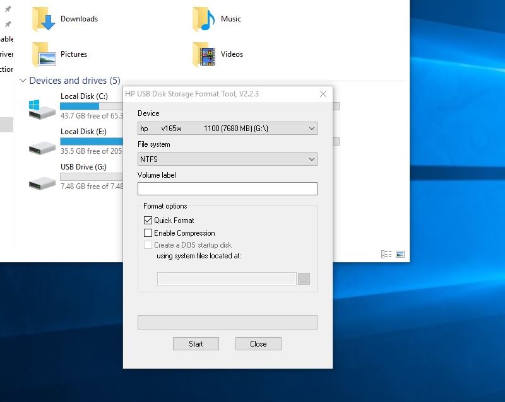Switch Explorer to details view icon
Viewport: 505px width, 402px height.
[x=386, y=255]
